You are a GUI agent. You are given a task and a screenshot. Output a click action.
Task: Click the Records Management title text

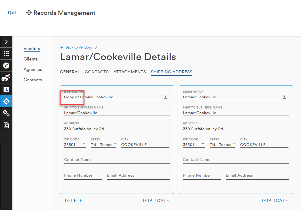pos(64,13)
